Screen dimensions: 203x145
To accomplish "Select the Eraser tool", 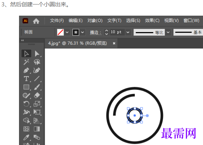I will [x=37, y=95].
